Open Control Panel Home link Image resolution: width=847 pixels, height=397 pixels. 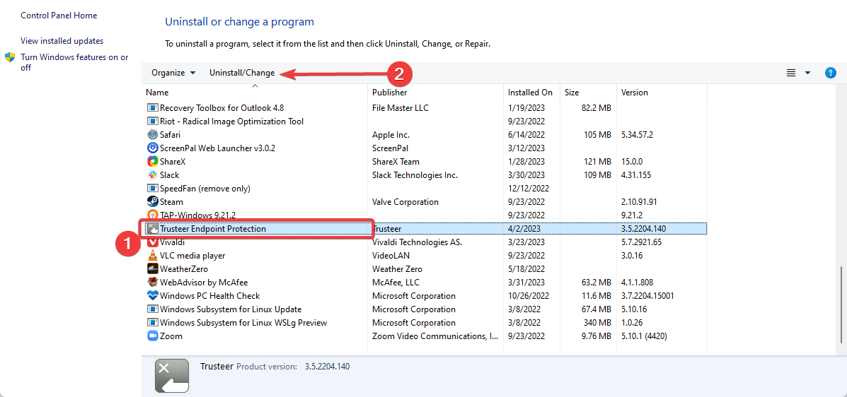59,16
